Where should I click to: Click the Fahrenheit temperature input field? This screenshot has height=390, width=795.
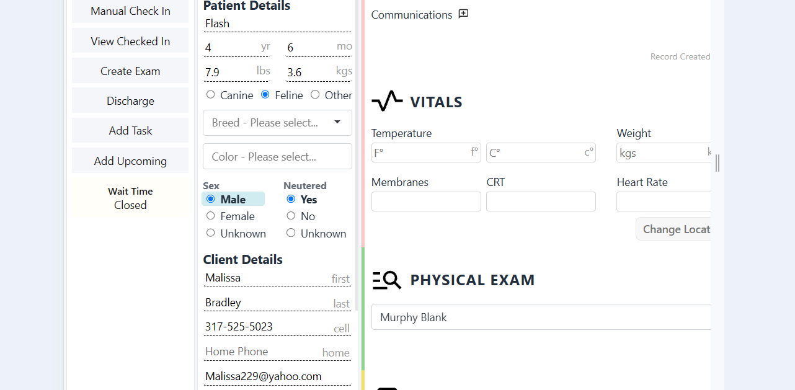point(426,153)
